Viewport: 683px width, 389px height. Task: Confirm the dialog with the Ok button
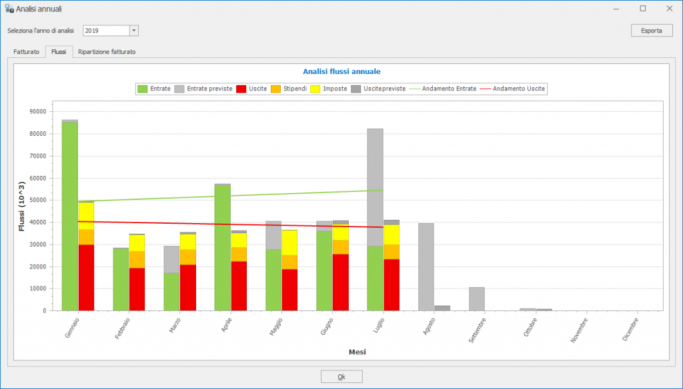point(341,377)
